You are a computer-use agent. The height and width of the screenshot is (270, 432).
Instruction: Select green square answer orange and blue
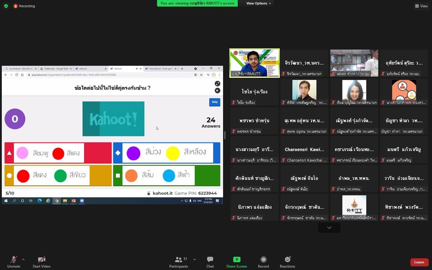(x=167, y=176)
